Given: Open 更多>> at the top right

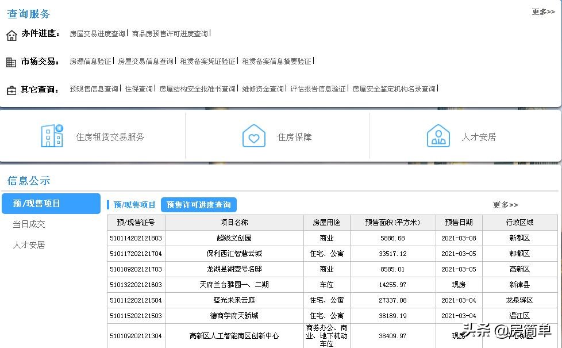Looking at the screenshot, I should pos(542,12).
